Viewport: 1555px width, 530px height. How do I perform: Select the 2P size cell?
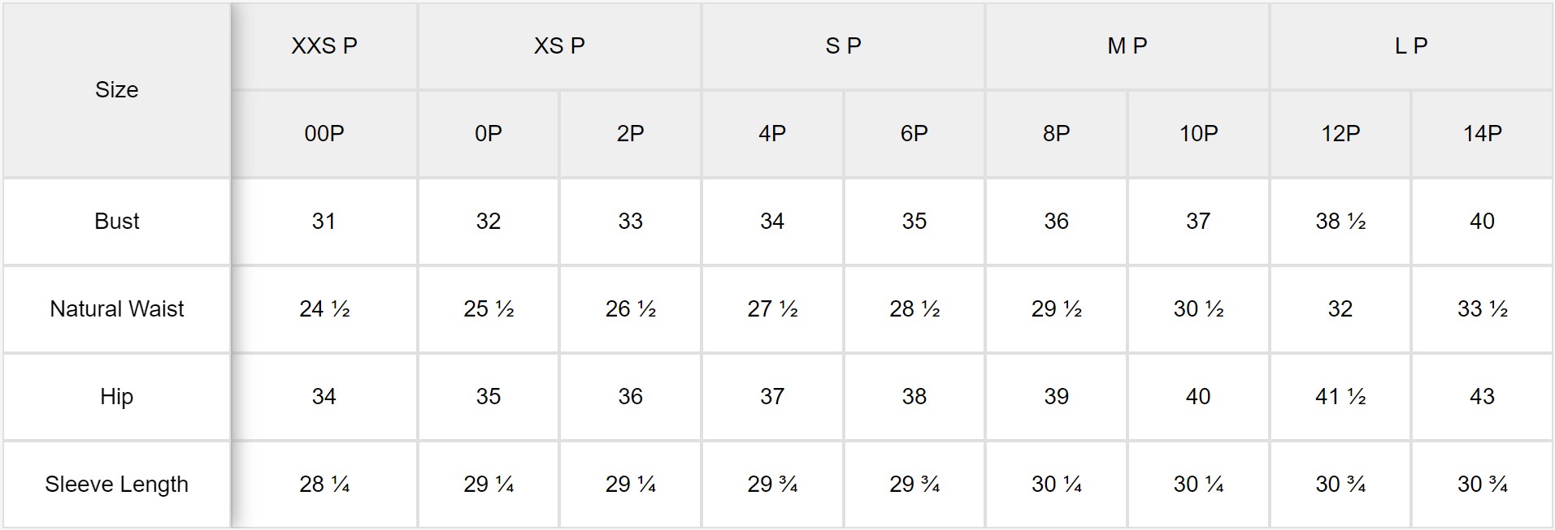630,134
